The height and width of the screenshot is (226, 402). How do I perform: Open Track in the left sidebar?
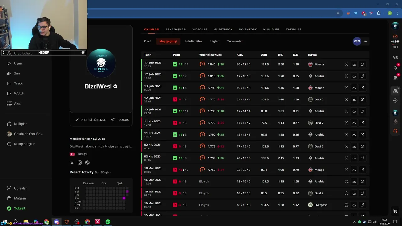click(x=15, y=83)
